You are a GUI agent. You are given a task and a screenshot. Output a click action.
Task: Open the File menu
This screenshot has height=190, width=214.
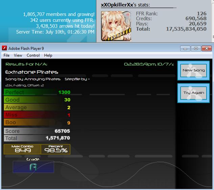pos(6,55)
